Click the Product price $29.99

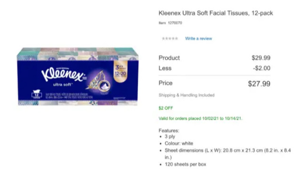click(x=261, y=58)
